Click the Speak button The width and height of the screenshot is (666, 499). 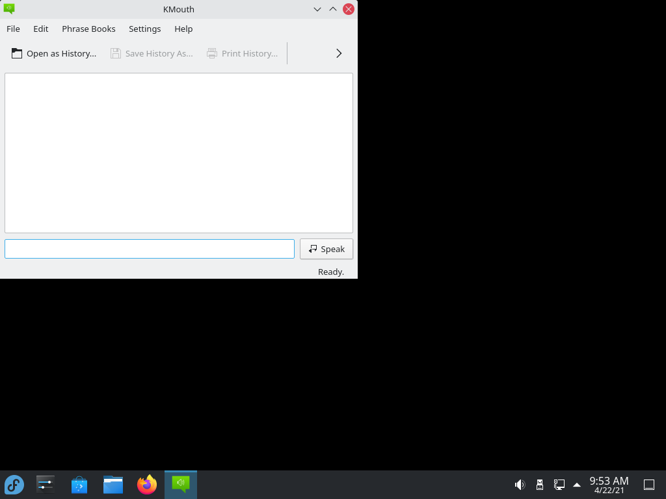[326, 249]
